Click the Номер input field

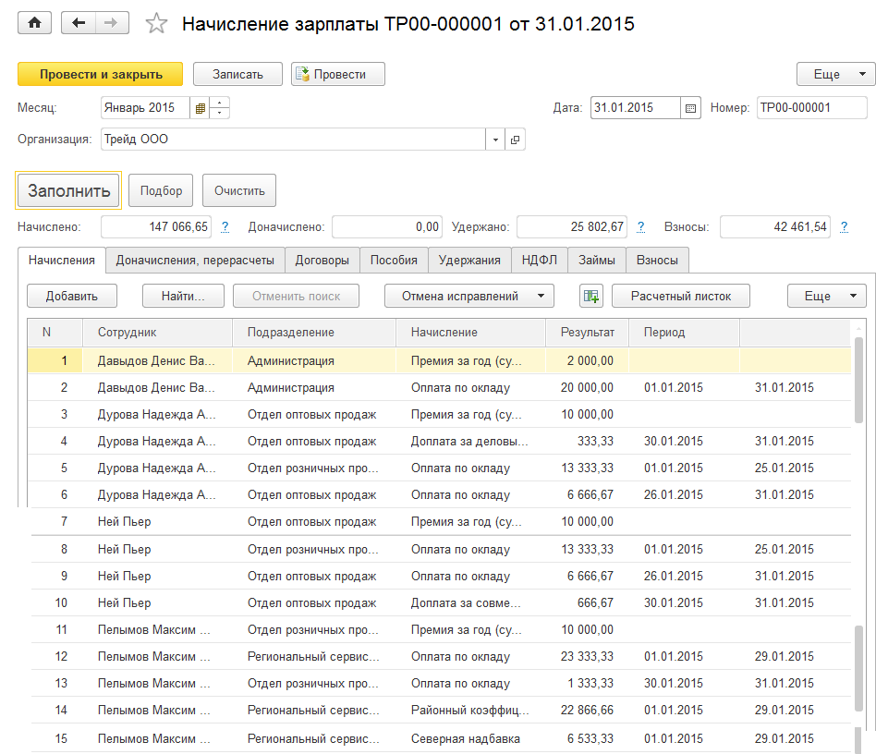(x=810, y=108)
